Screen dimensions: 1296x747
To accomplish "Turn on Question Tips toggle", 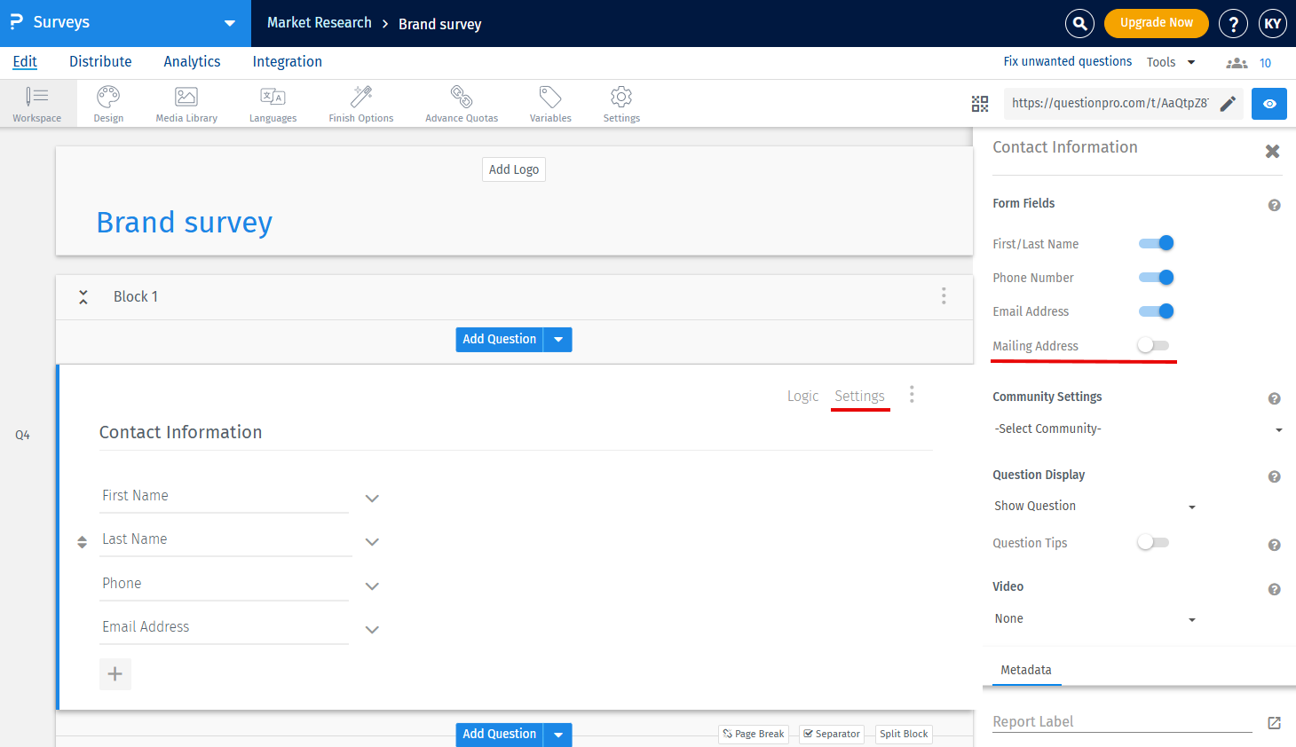I will coord(1154,542).
